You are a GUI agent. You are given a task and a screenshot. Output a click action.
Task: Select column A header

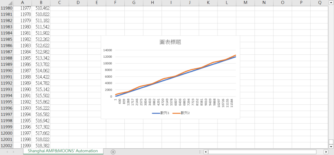(23, 3)
